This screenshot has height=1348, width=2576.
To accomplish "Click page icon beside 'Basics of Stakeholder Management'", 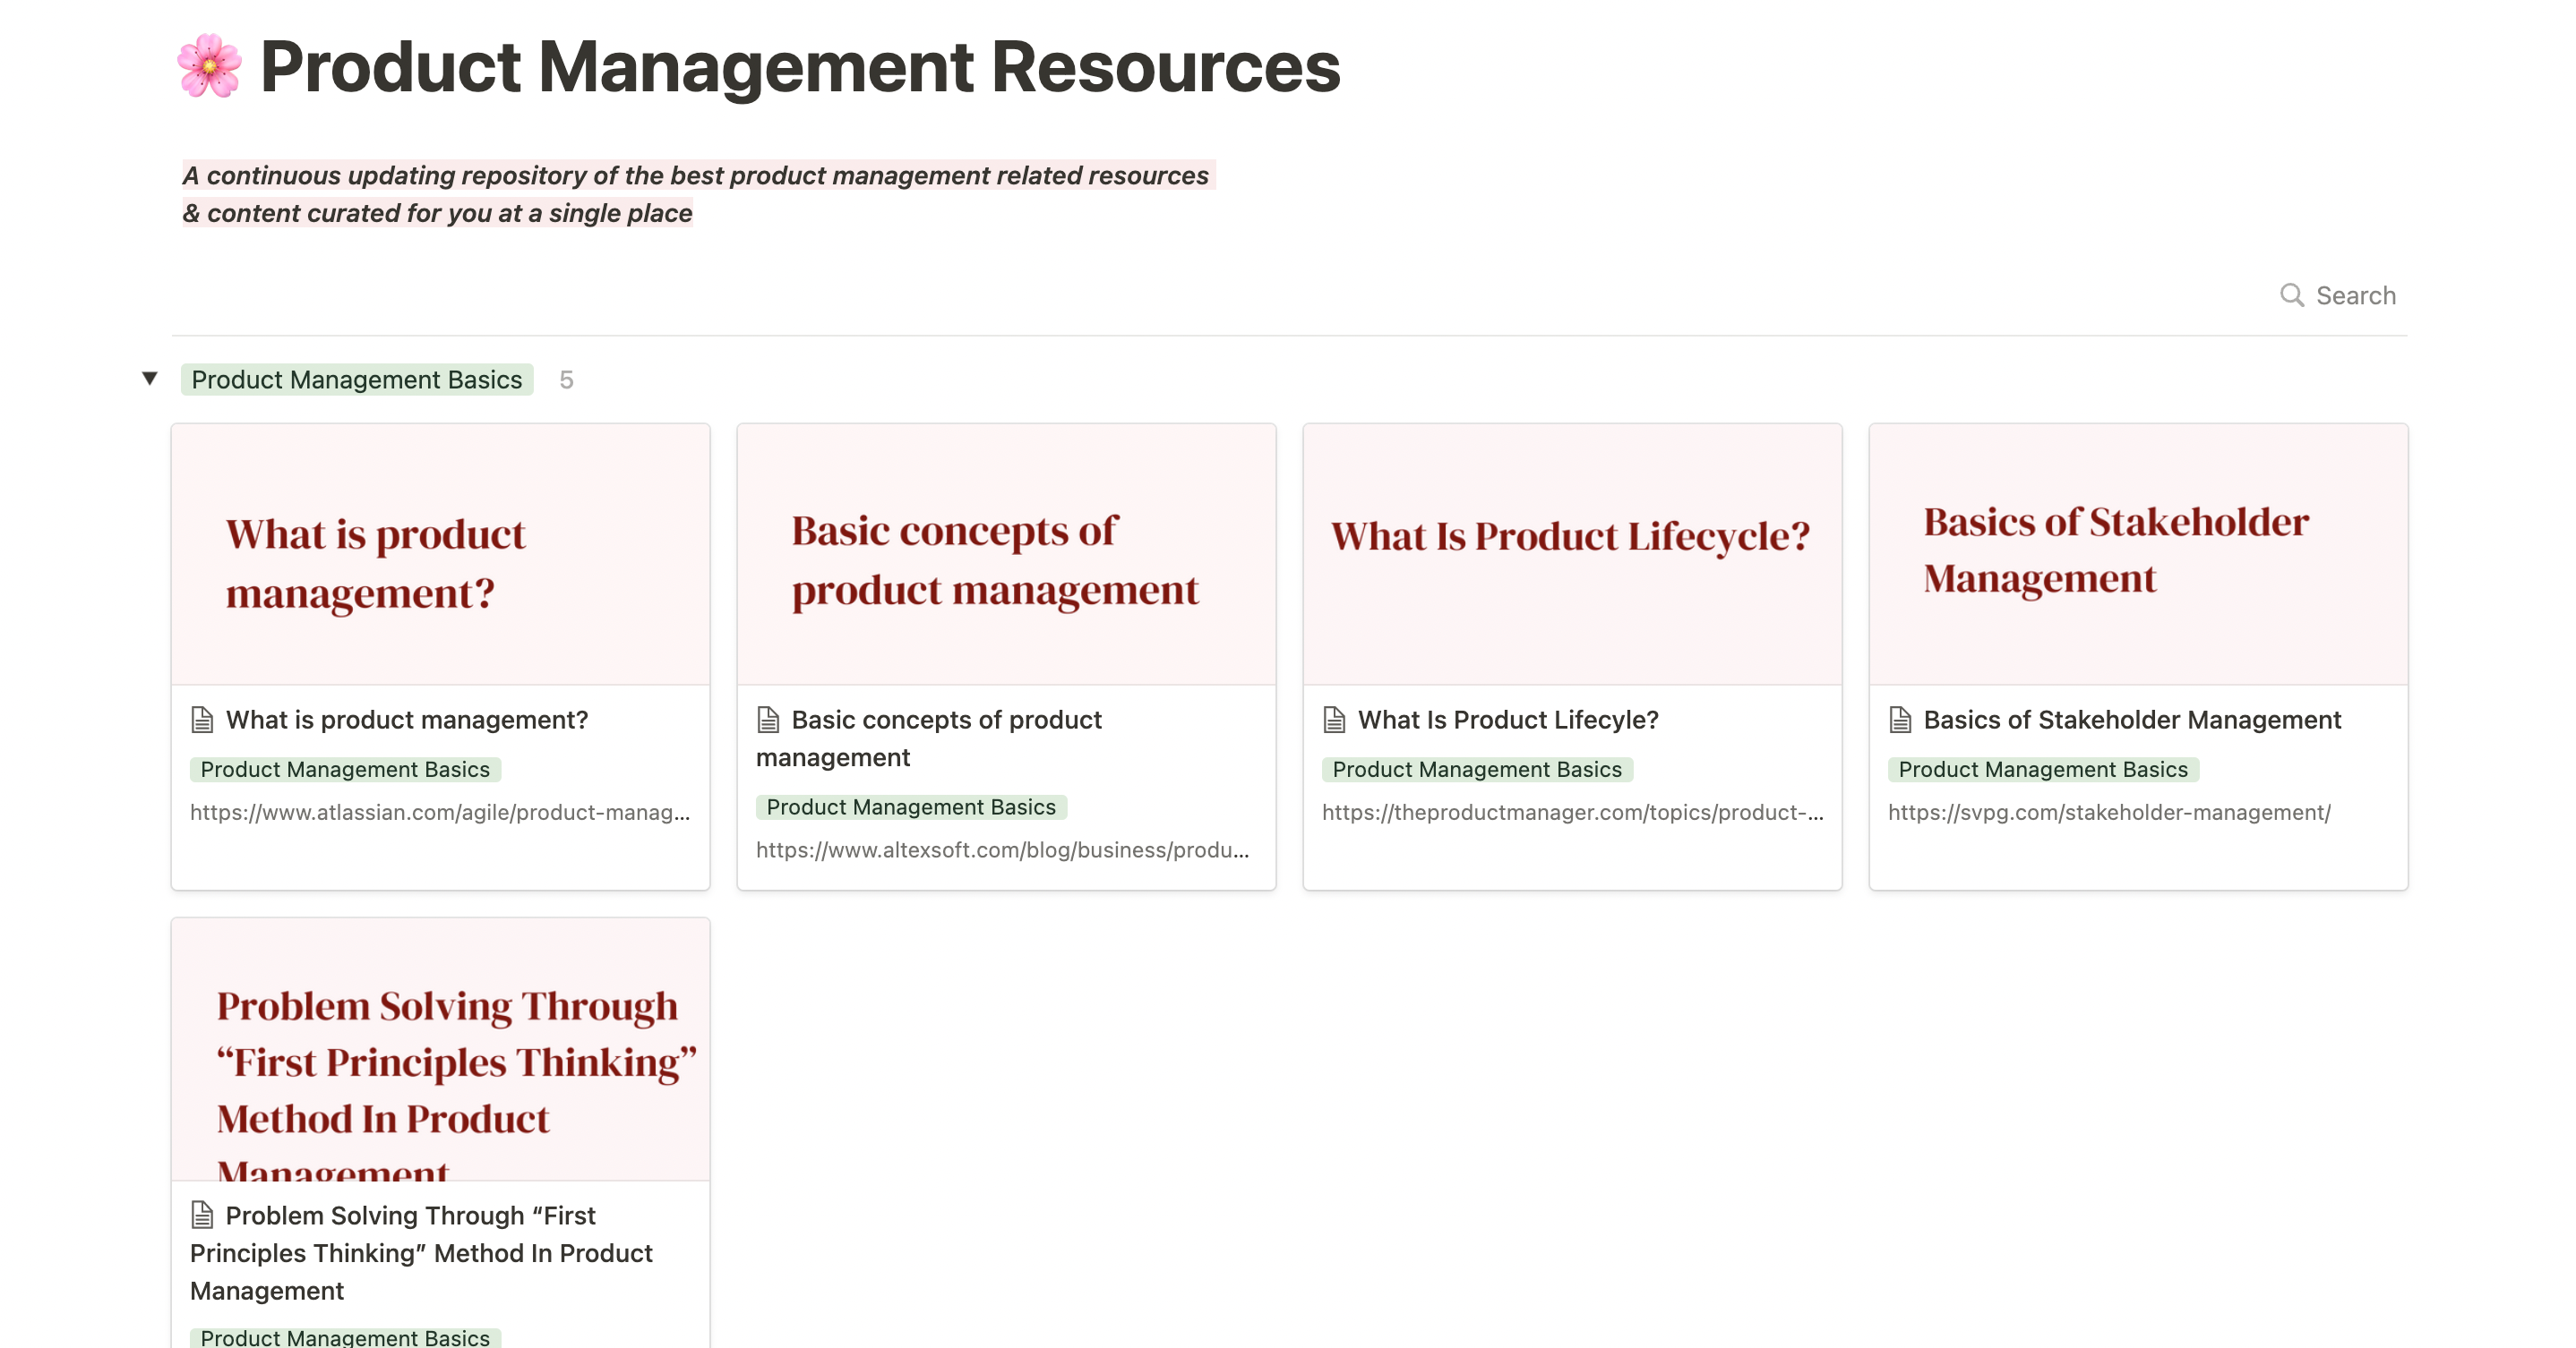I will point(1900,720).
